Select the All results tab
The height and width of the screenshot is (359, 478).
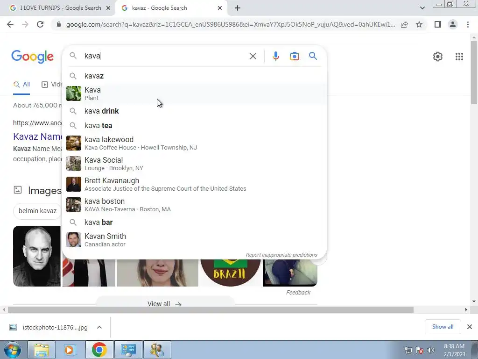pos(21,85)
